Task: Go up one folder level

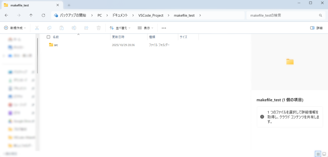Action: pyautogui.click(x=31, y=15)
